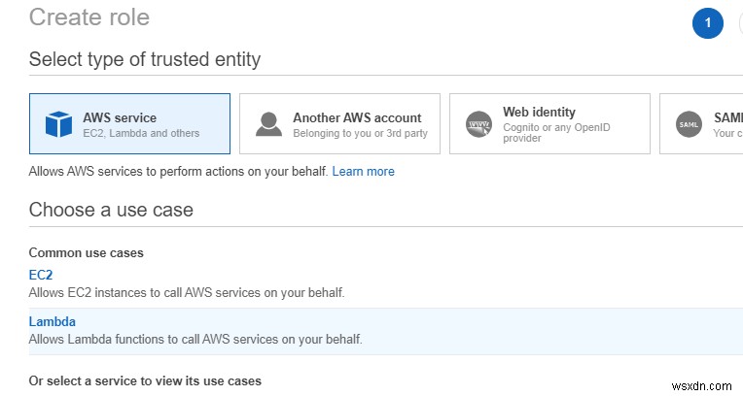Click the 'Select type of trusted entity' heading
The height and width of the screenshot is (396, 743).
145,59
